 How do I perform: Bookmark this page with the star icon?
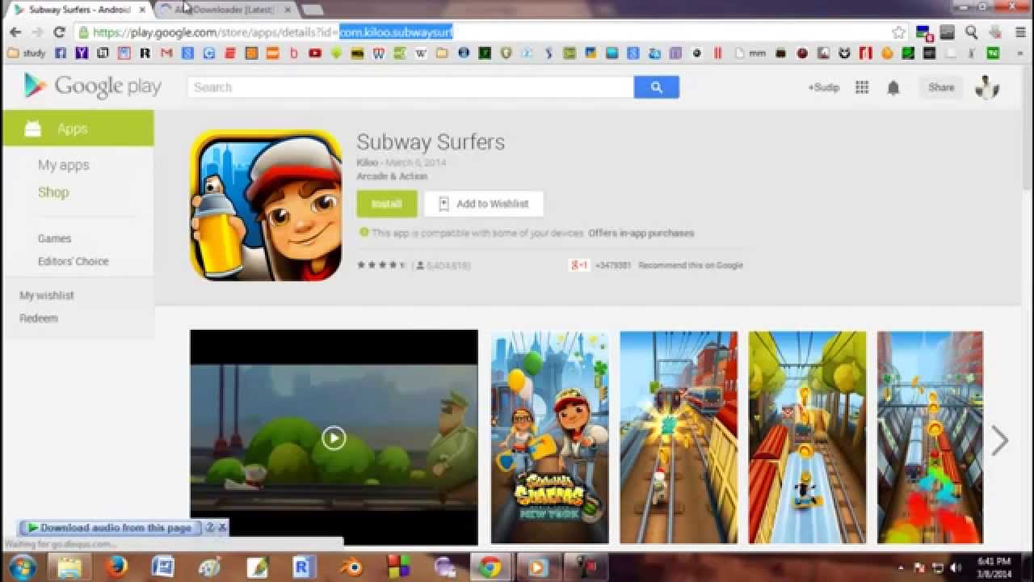(x=898, y=32)
